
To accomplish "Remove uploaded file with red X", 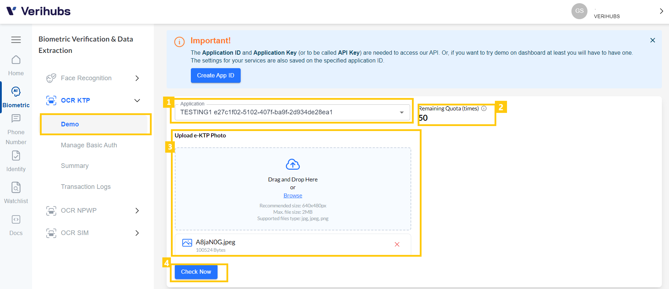I will 397,244.
